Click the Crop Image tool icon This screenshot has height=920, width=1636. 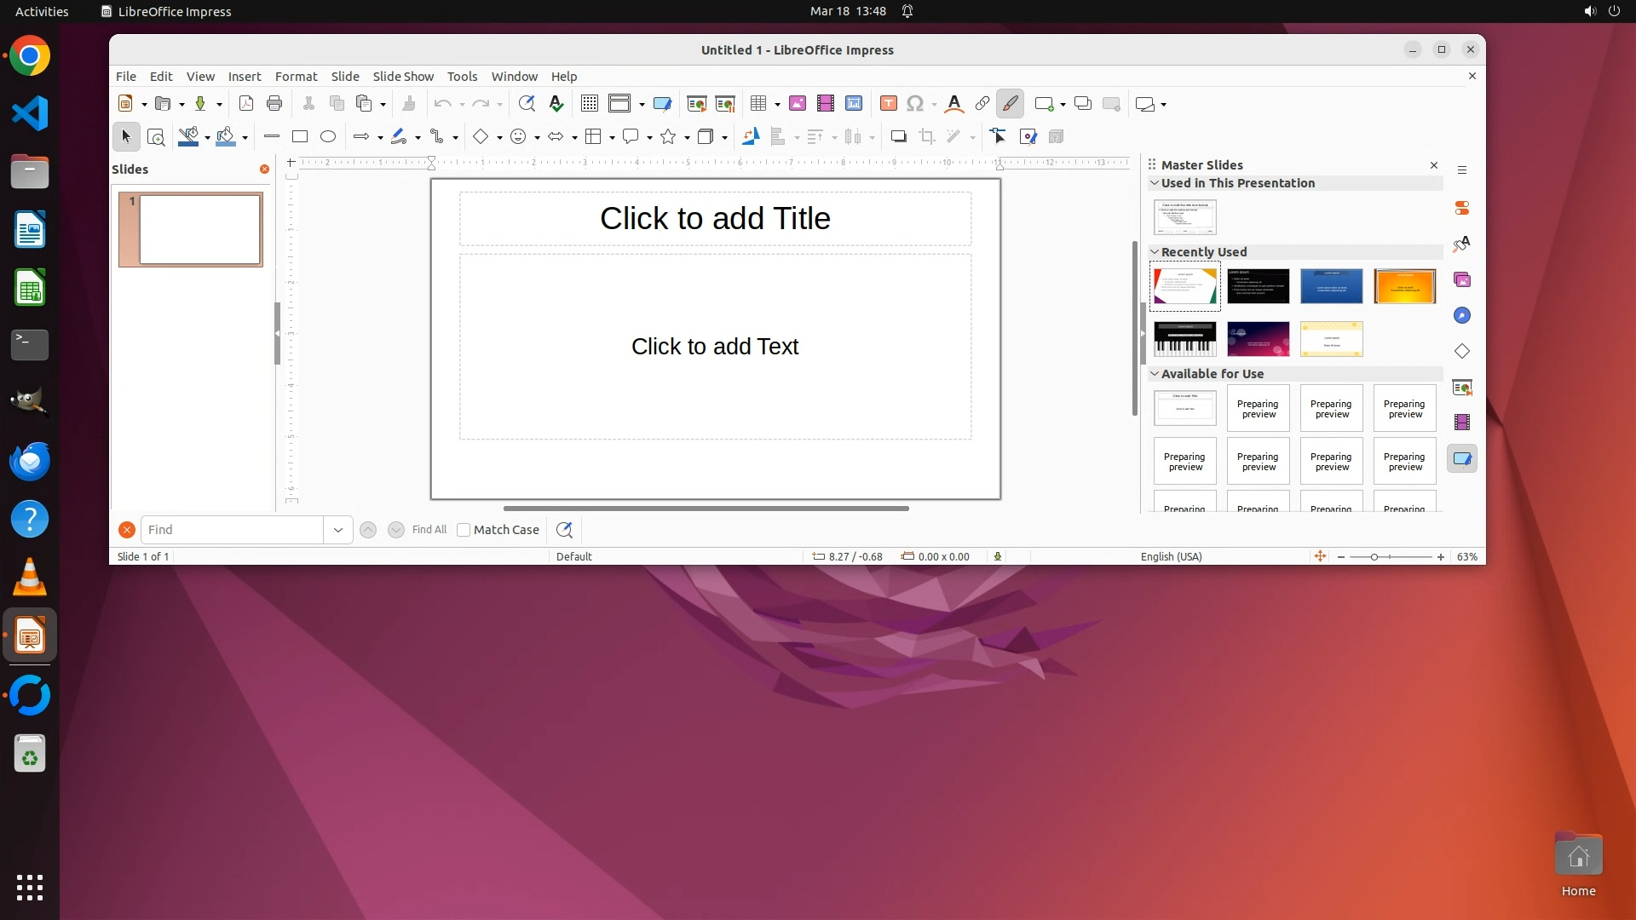point(927,136)
